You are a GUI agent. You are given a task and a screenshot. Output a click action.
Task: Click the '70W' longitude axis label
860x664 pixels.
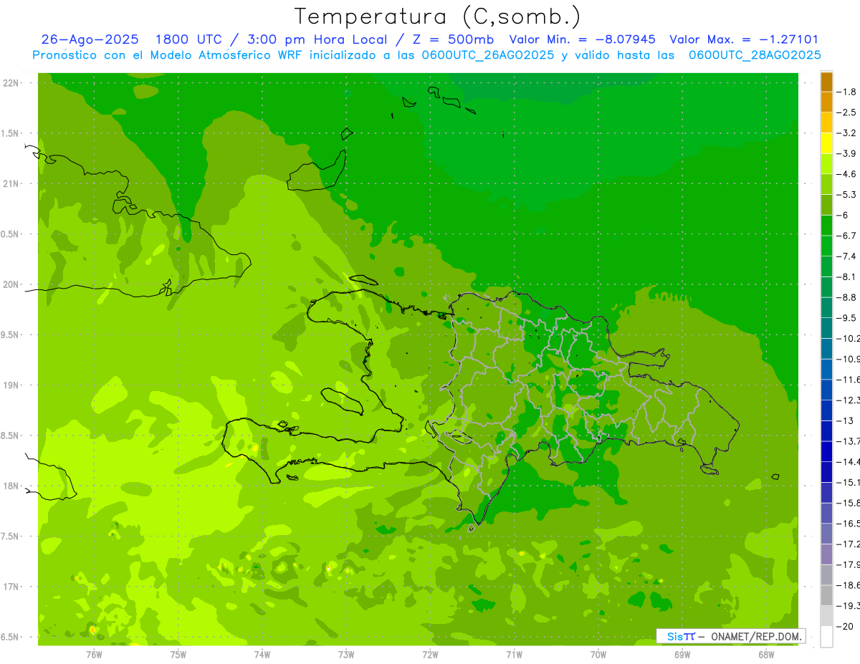(598, 655)
